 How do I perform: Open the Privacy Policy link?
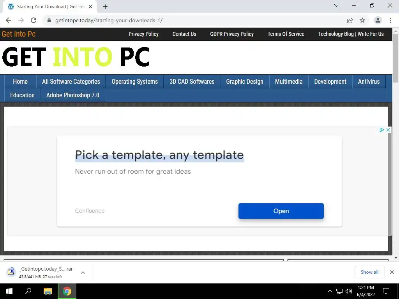pos(143,34)
